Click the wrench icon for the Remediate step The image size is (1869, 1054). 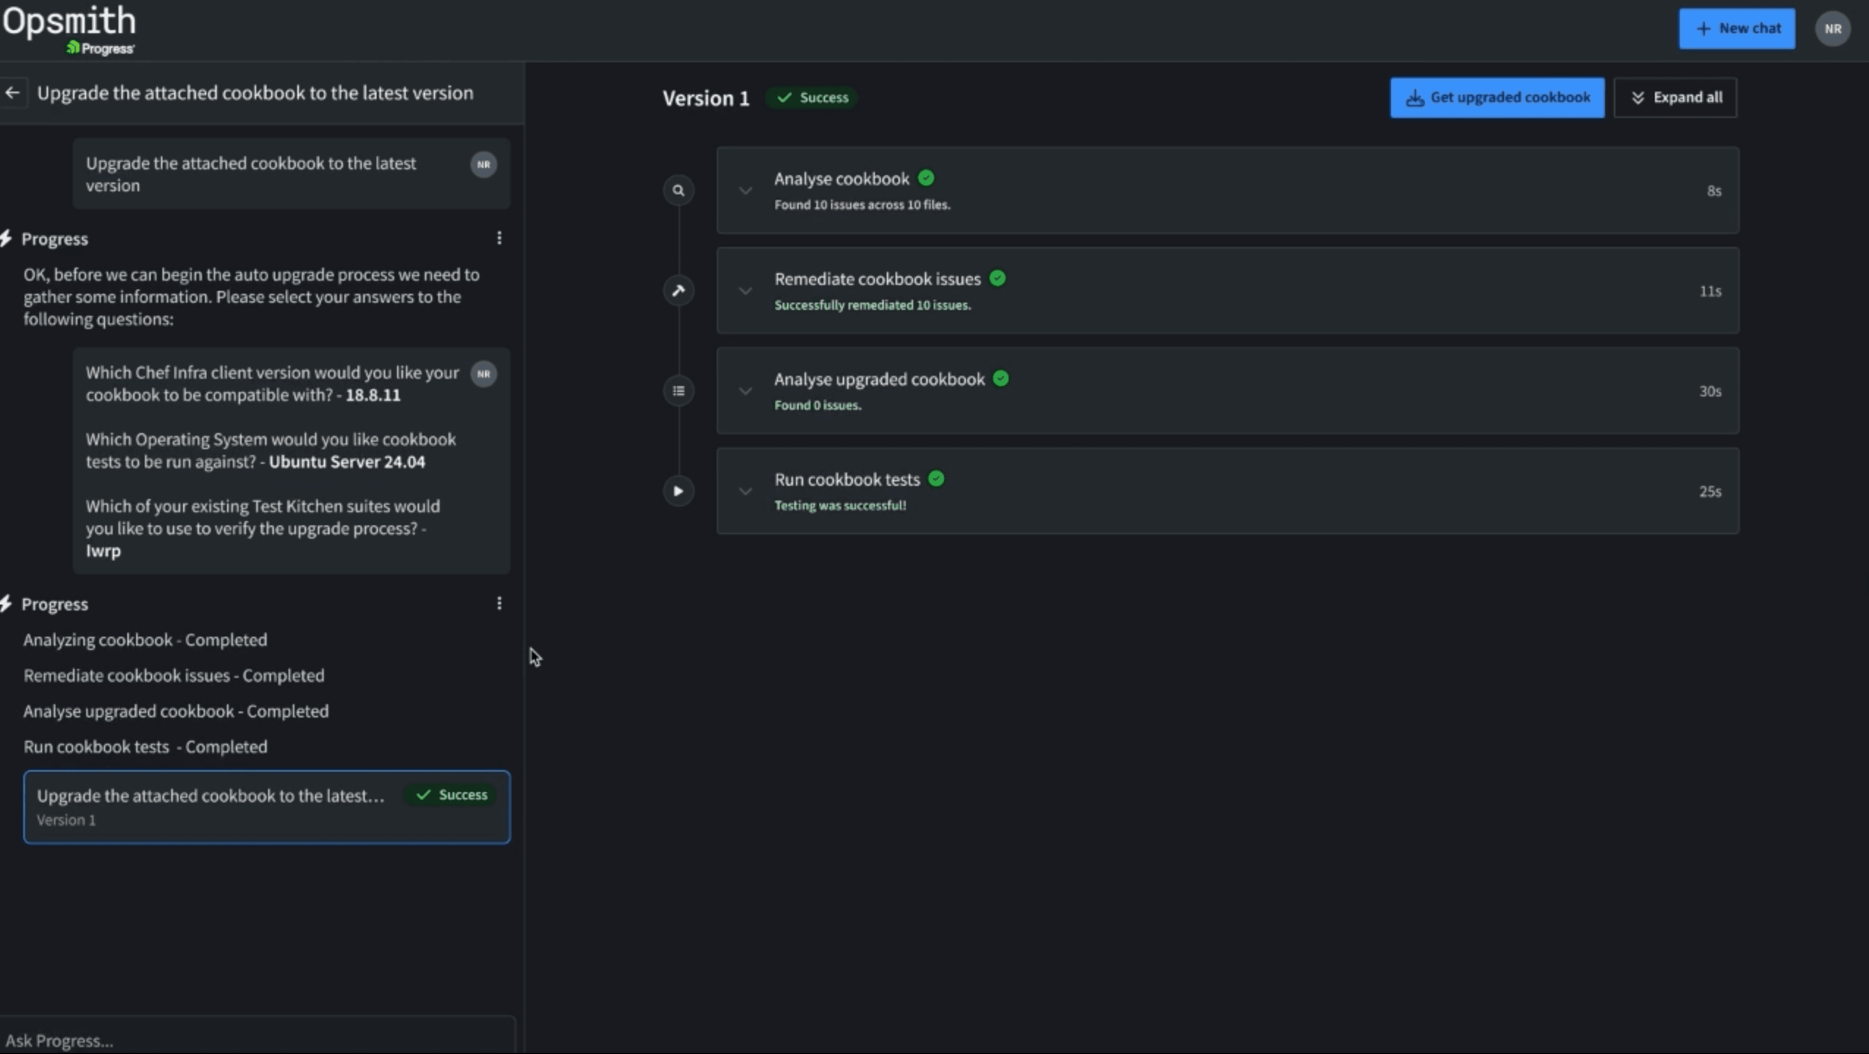click(678, 291)
